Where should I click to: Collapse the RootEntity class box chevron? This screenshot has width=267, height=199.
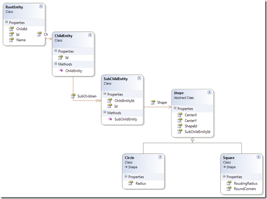[41, 7]
